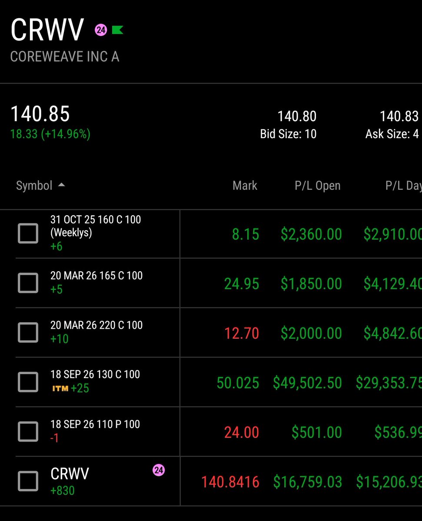Tap the ask price 140.83
Screen dimensions: 422x521
(x=399, y=116)
